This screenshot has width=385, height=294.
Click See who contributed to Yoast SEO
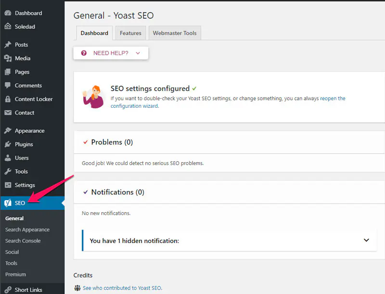[122, 288]
